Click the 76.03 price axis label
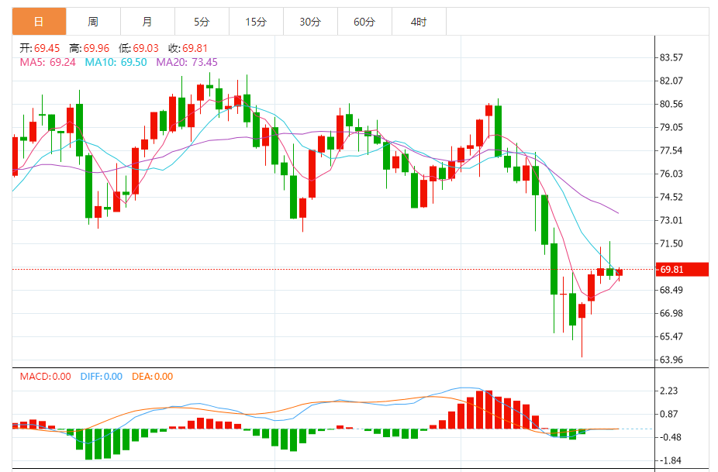Screen dimensions: 718x472 tap(671, 174)
